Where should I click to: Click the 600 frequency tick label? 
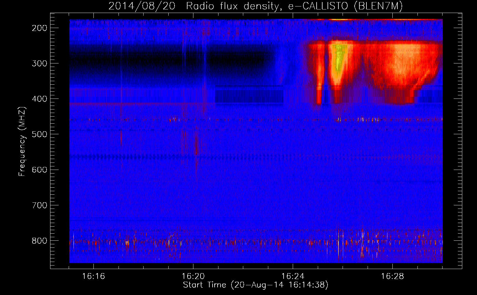coord(40,170)
